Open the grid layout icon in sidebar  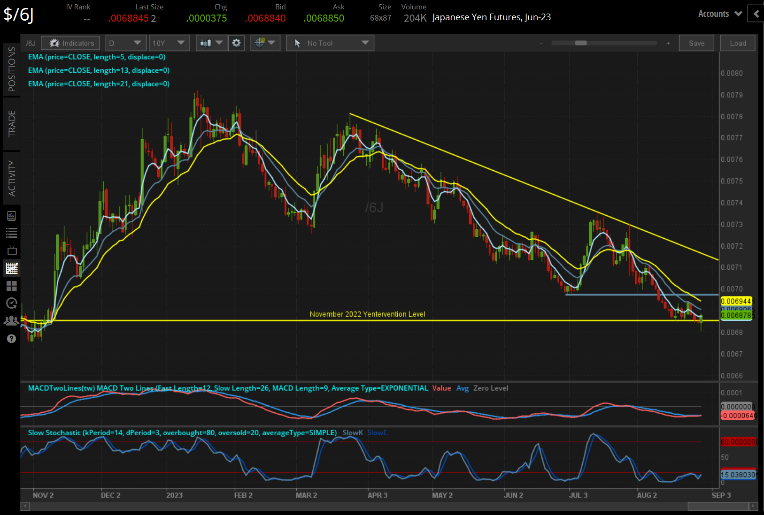coord(12,286)
